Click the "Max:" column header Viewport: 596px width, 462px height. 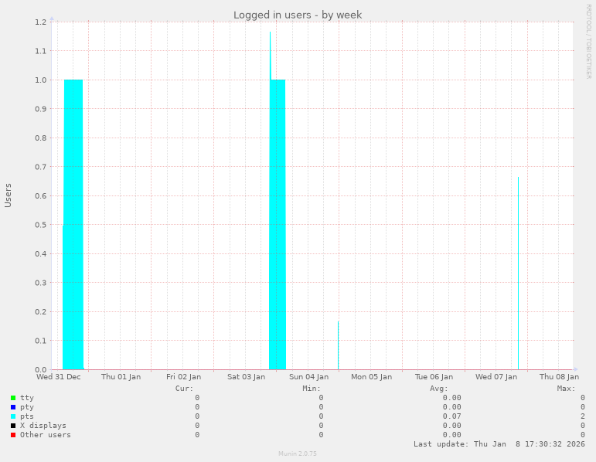click(566, 388)
